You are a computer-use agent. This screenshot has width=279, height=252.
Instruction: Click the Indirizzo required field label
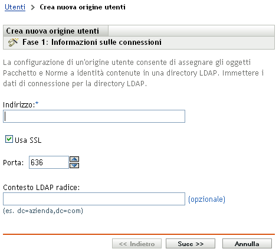pos(21,104)
